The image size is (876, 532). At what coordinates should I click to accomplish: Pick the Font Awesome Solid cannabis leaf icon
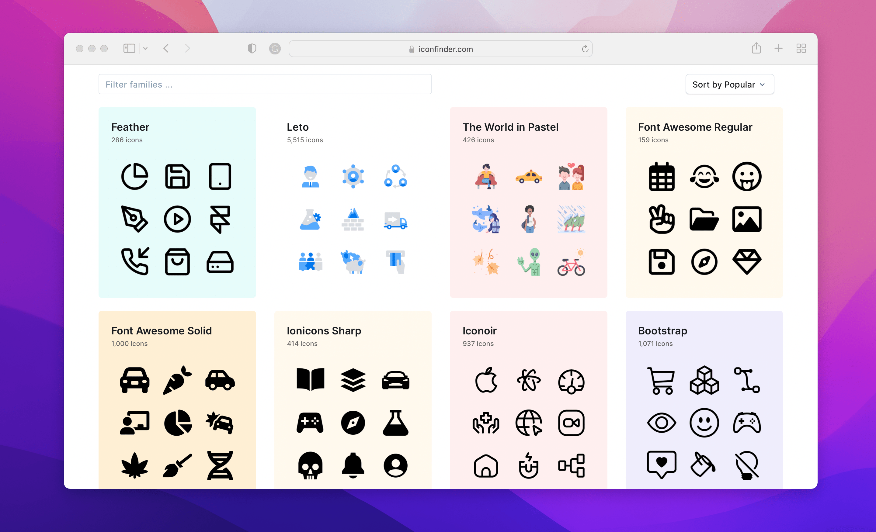134,465
